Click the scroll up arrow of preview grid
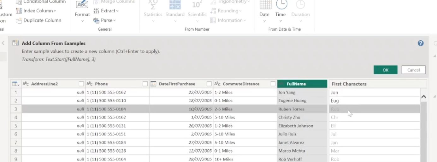This screenshot has width=437, height=162. [424, 97]
